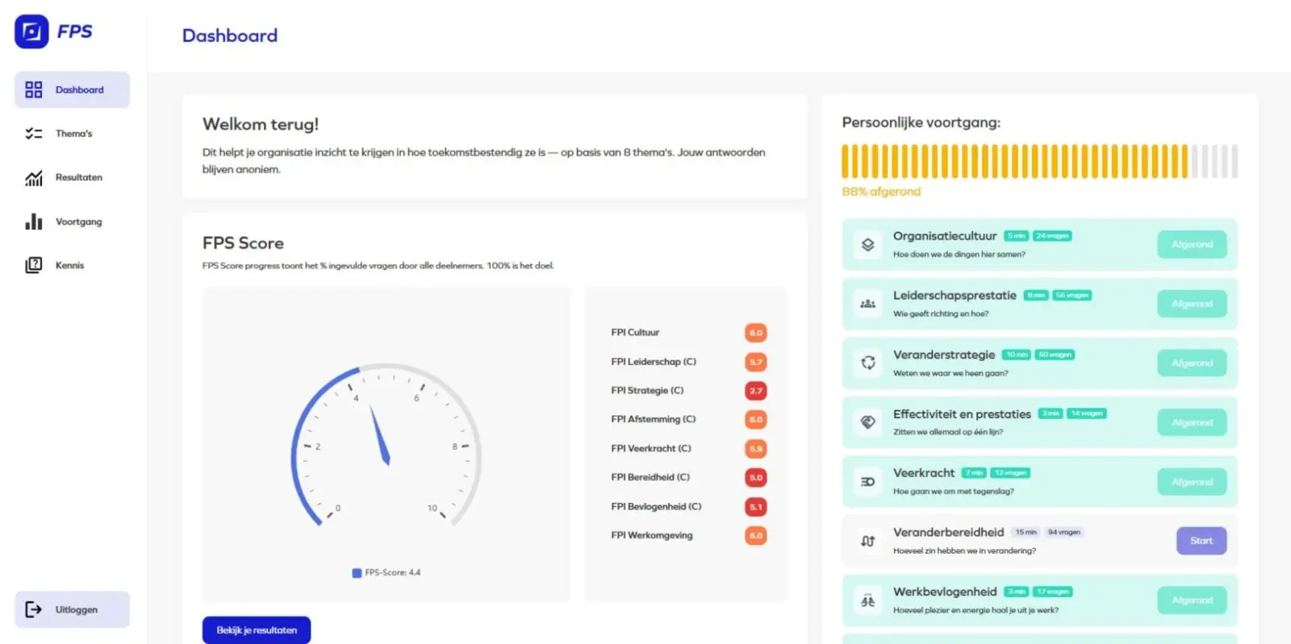Viewport: 1291px width, 644px height.
Task: Click the Leiderschapsprestatie people icon
Action: point(867,304)
